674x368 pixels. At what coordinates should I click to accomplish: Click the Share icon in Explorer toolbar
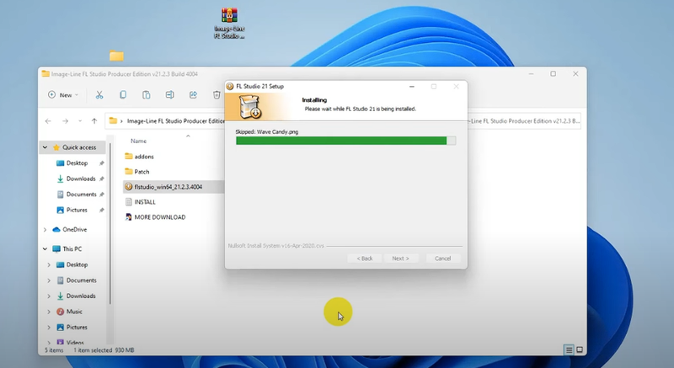(193, 95)
